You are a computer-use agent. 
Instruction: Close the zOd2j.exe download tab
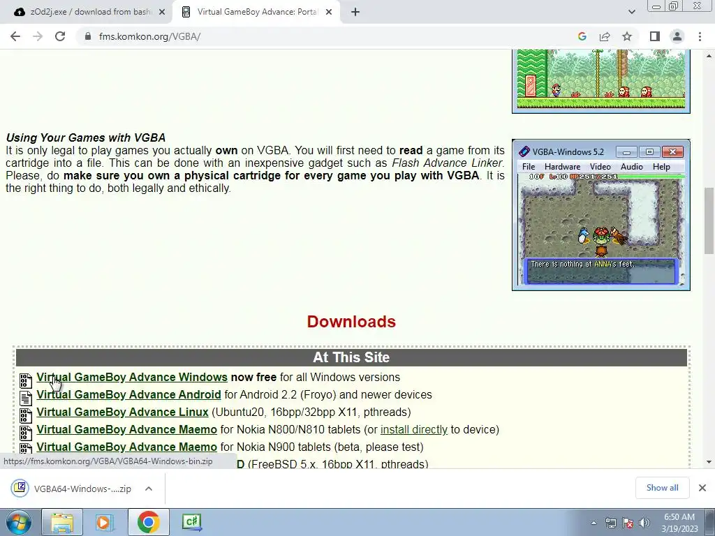tap(162, 12)
